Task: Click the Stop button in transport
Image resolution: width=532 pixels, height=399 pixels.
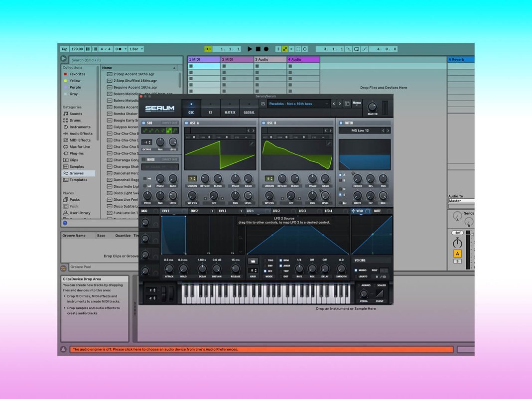Action: click(x=258, y=49)
